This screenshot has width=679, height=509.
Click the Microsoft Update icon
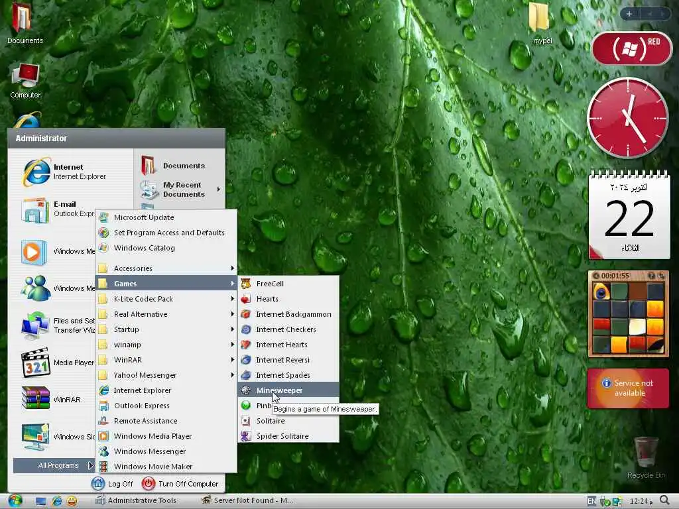pyautogui.click(x=103, y=217)
